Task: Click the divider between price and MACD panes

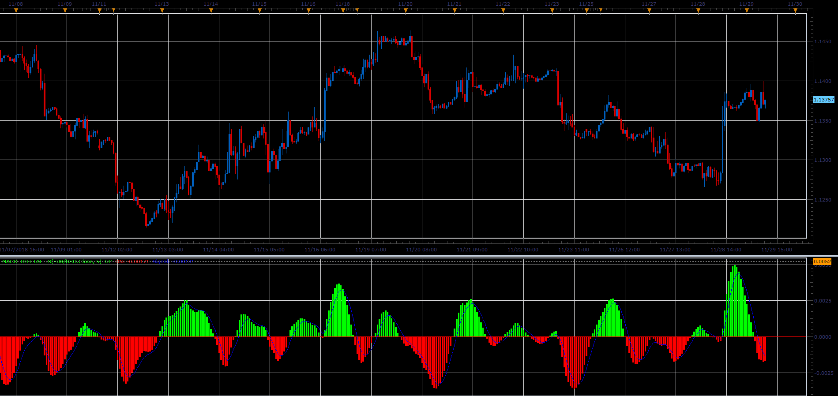Action: tap(419, 255)
